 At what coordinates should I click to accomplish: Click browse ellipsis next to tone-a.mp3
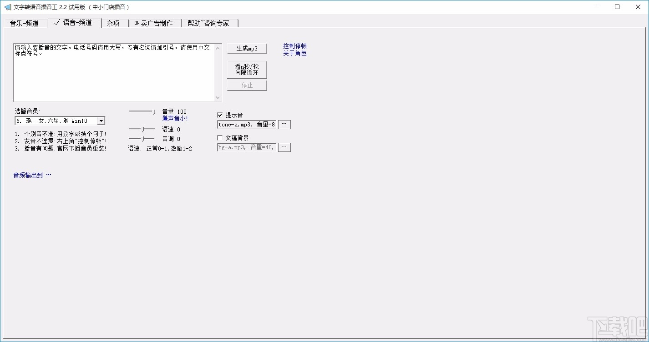284,124
